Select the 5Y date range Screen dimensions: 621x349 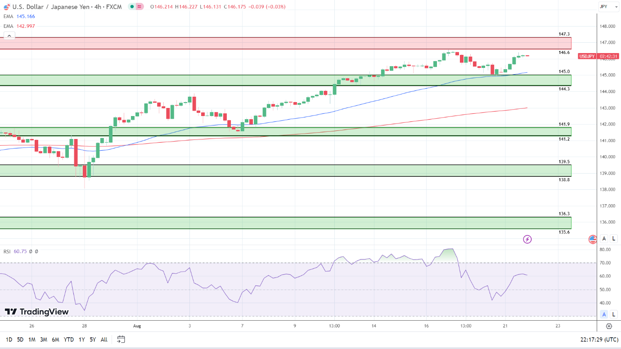point(93,340)
